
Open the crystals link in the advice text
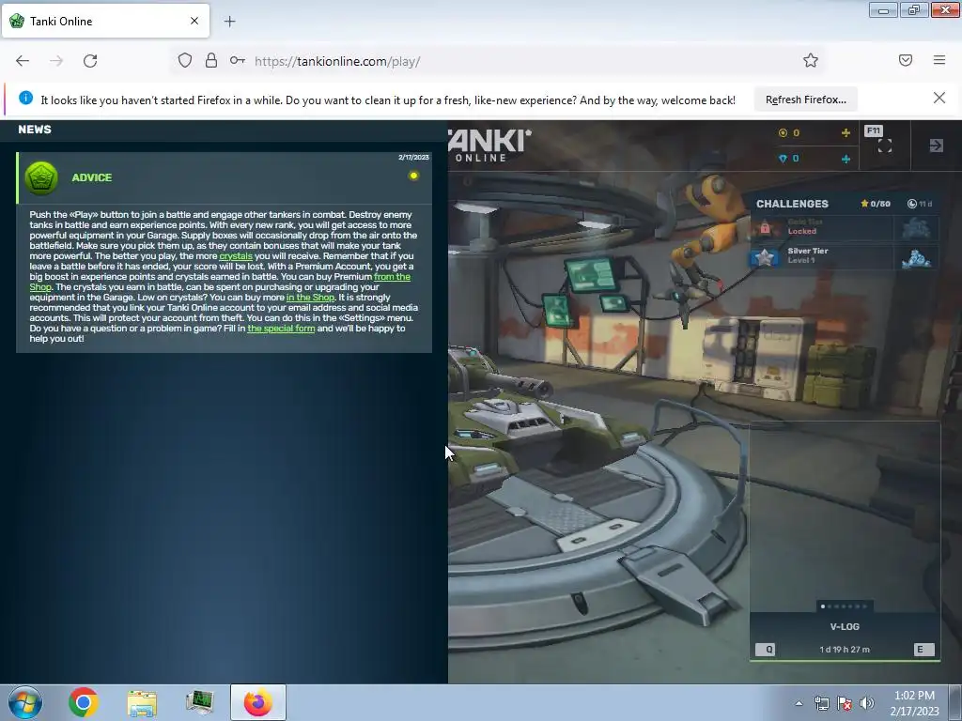point(236,255)
